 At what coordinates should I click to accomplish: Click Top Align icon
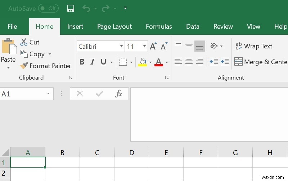[178, 44]
